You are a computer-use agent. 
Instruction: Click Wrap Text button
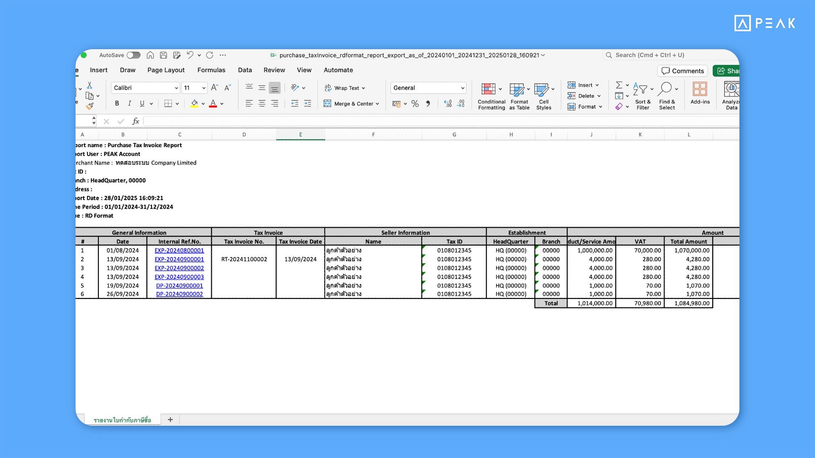pos(345,88)
